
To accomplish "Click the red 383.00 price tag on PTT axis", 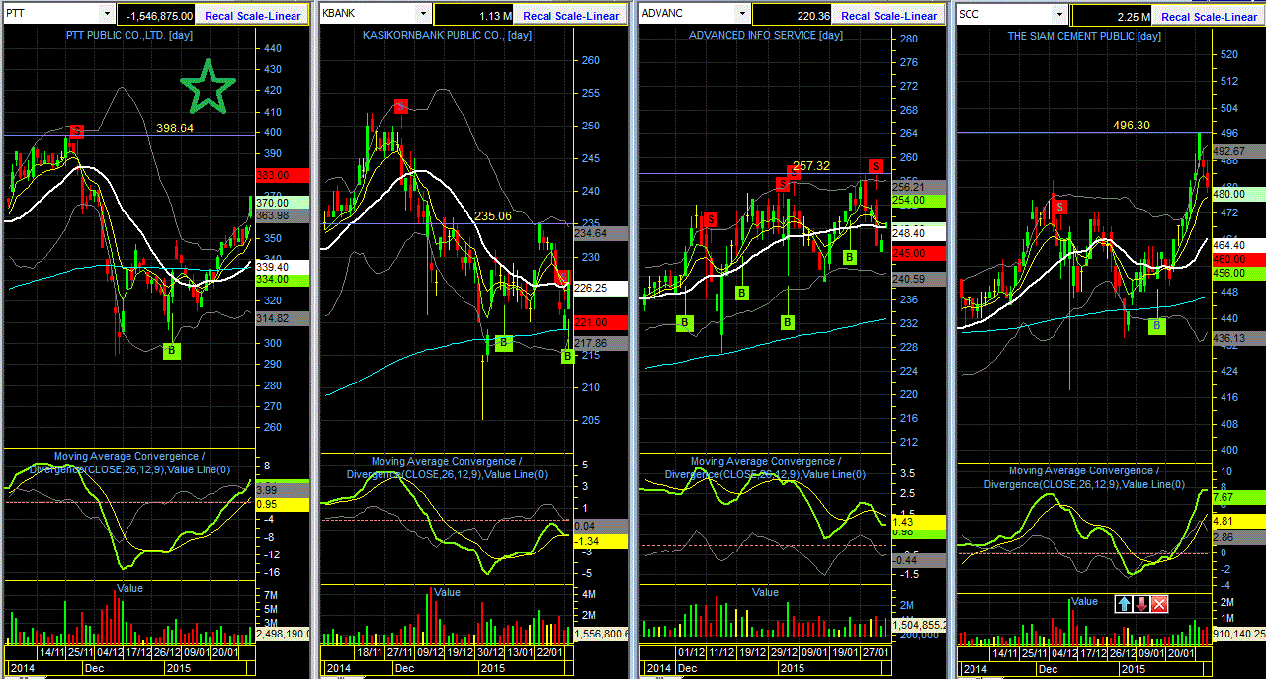I will (x=283, y=175).
